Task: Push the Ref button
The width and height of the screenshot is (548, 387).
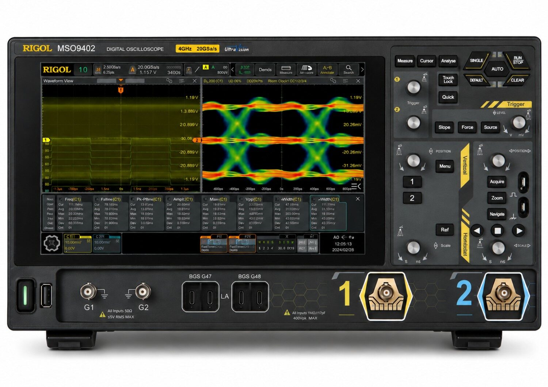Action: coord(445,230)
